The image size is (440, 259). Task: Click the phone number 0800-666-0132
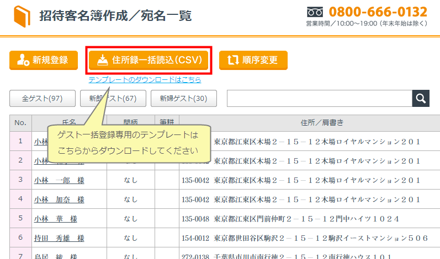[378, 12]
